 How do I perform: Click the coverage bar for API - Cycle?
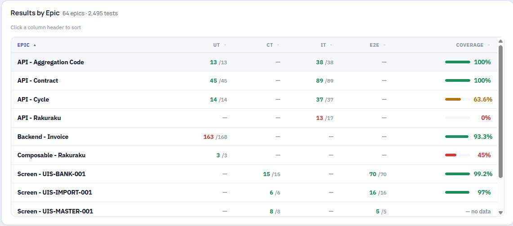[457, 99]
